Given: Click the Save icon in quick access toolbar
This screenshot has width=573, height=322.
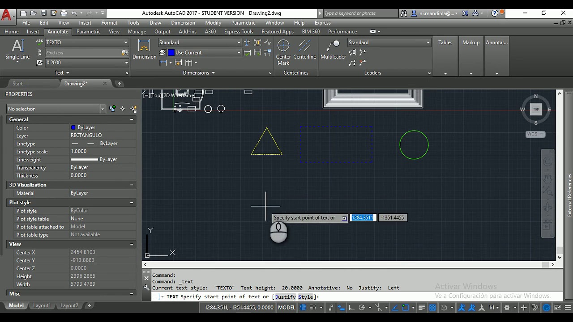Looking at the screenshot, I should pos(43,13).
